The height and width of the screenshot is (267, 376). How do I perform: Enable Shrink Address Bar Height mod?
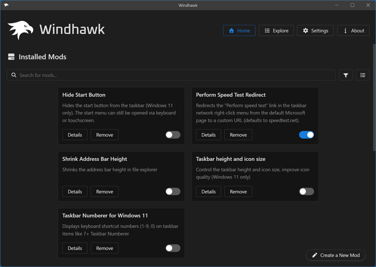(x=173, y=191)
